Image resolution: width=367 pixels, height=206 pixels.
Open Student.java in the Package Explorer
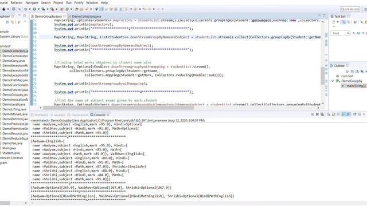[x=11, y=153]
